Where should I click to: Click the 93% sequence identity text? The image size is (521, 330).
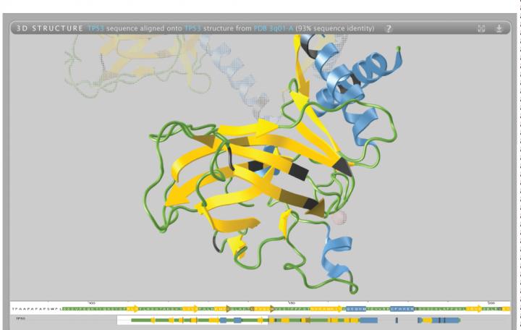(335, 28)
